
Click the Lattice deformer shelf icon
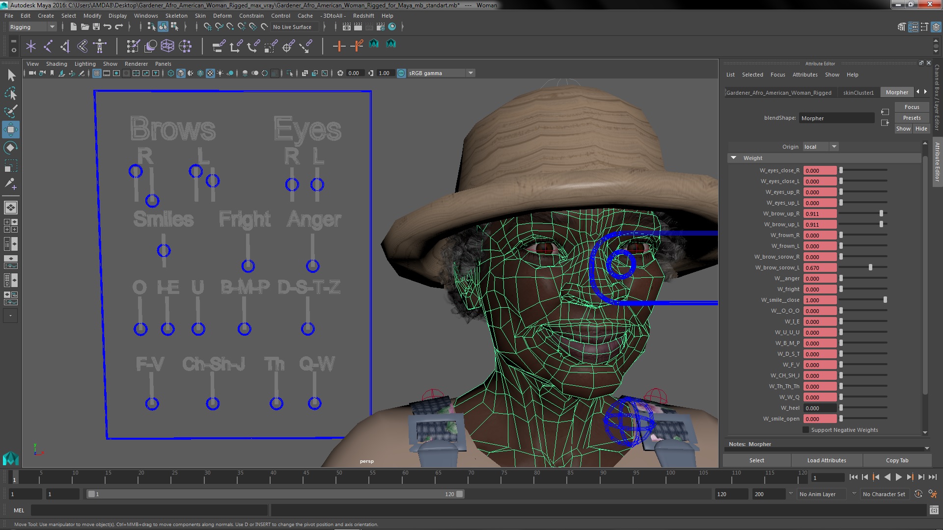(167, 47)
